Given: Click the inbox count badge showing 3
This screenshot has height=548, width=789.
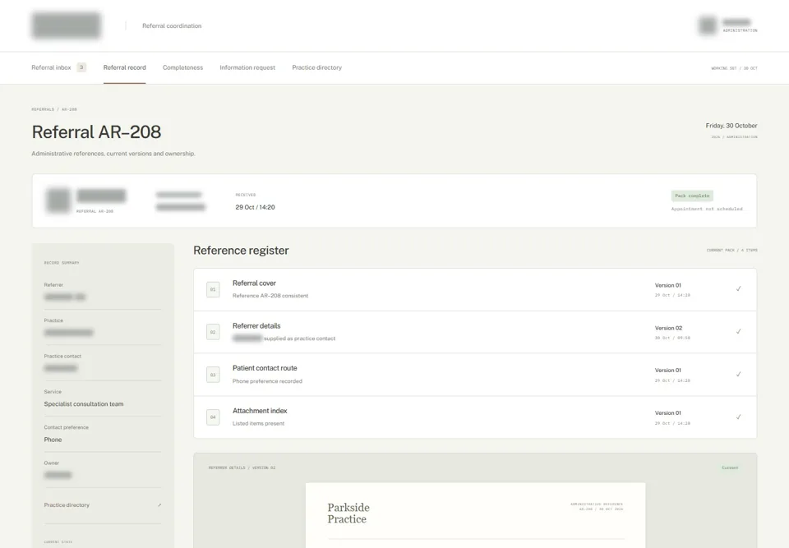Looking at the screenshot, I should click(x=81, y=67).
